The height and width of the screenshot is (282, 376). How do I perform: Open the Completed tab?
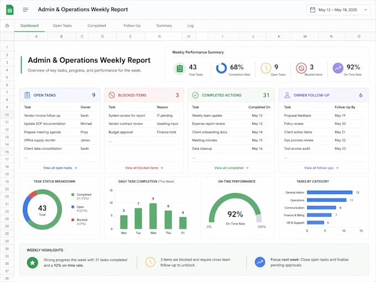click(97, 25)
